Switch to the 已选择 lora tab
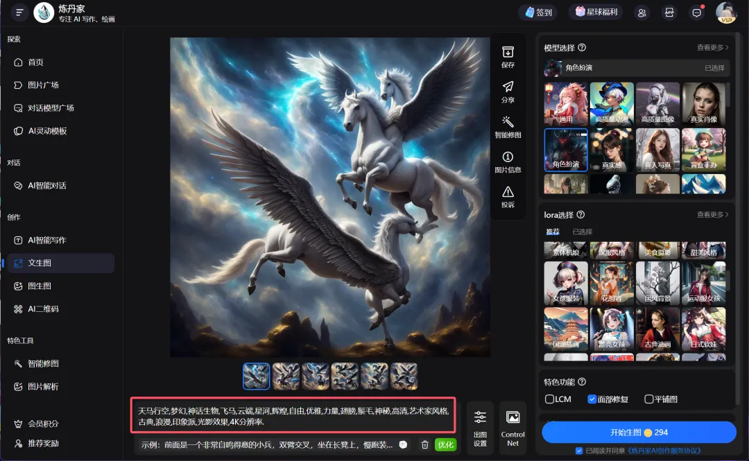 point(582,232)
